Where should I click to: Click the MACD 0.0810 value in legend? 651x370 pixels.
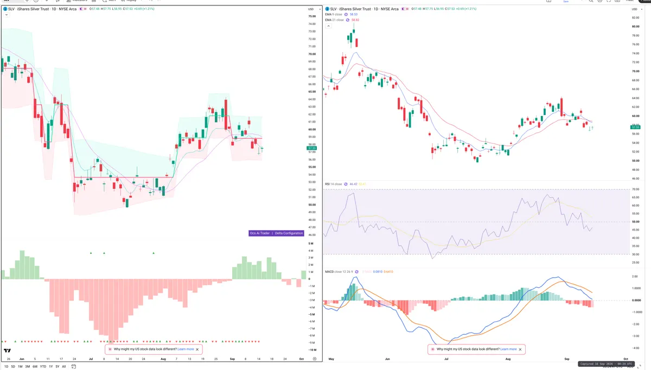(x=378, y=271)
